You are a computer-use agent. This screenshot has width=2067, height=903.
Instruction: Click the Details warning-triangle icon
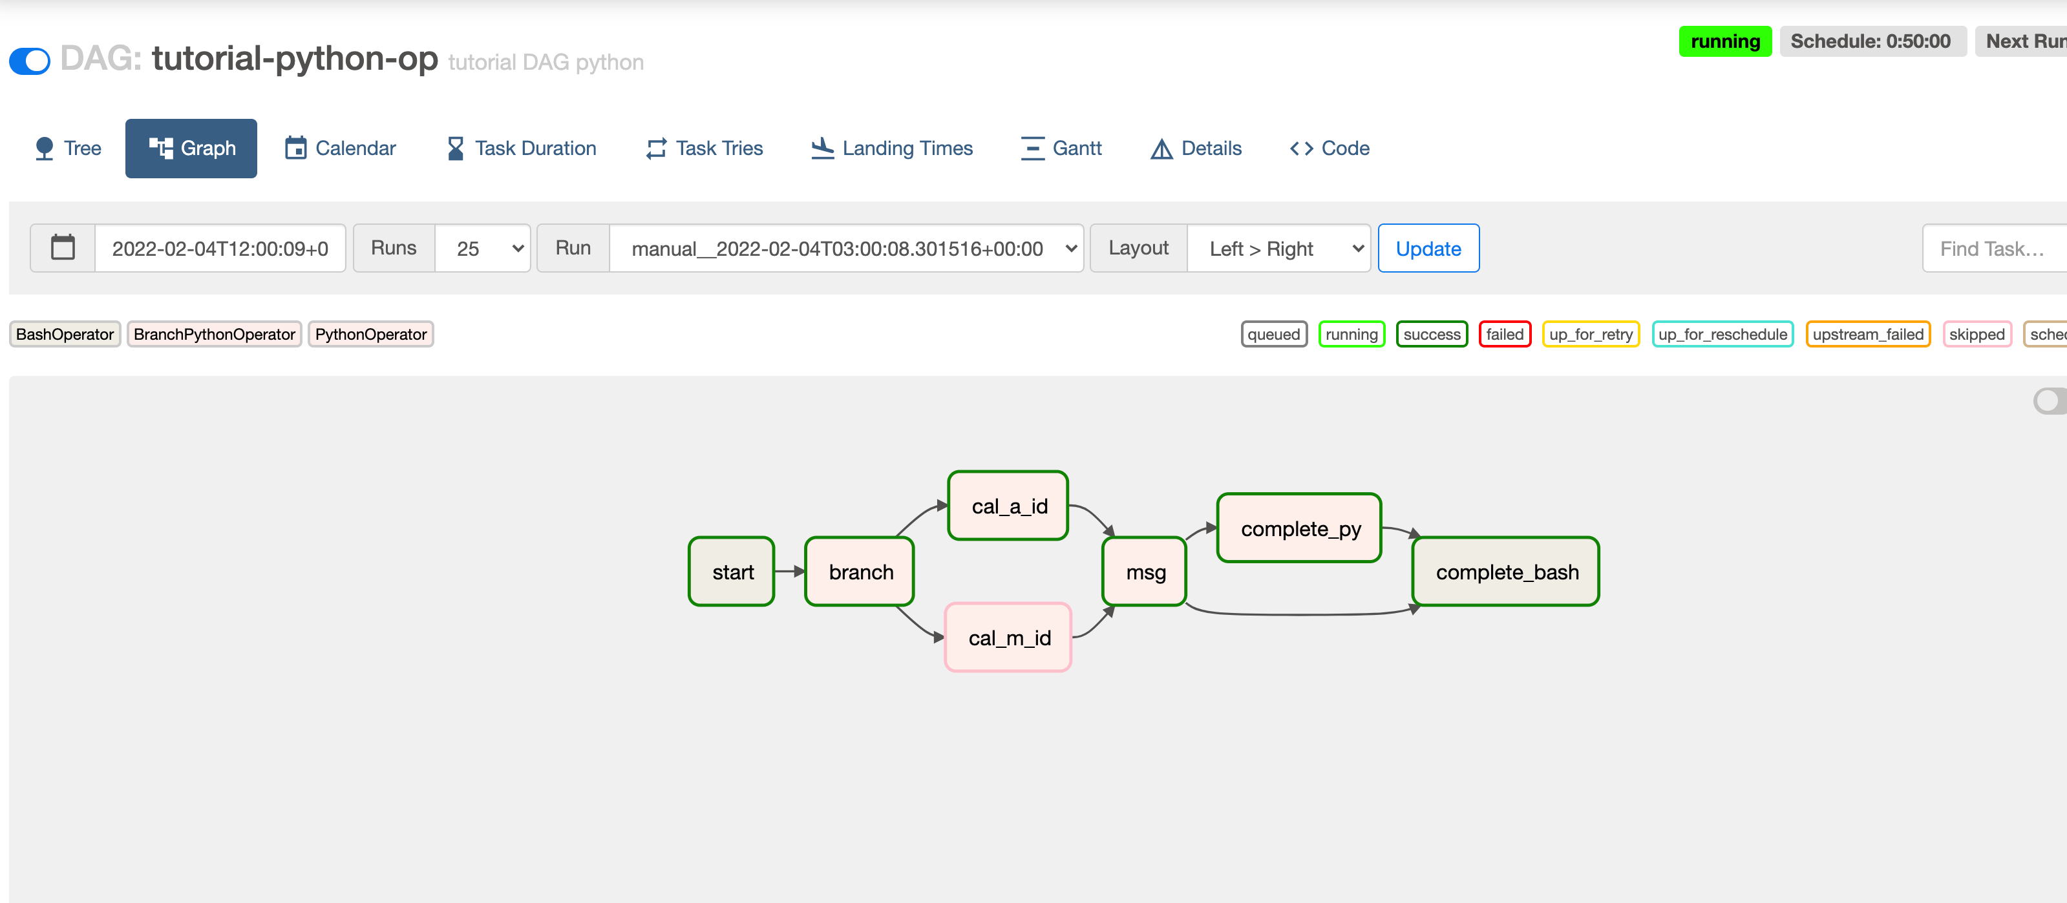coord(1161,149)
